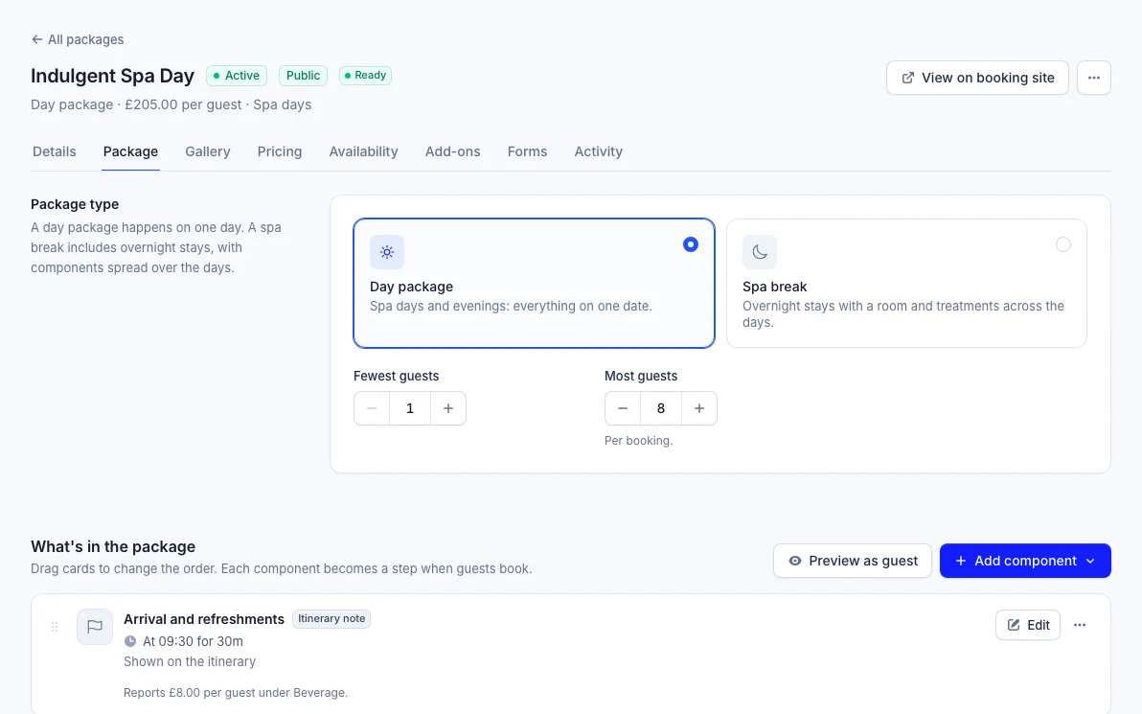The image size is (1142, 714).
Task: Open the Availability tab
Action: 363,151
